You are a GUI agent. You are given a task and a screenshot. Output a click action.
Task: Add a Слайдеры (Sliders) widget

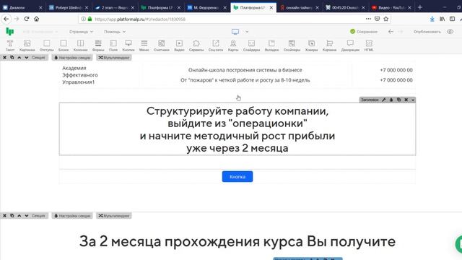(251, 45)
